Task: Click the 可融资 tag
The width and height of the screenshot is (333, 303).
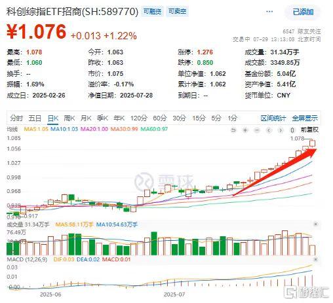Action: (153, 11)
